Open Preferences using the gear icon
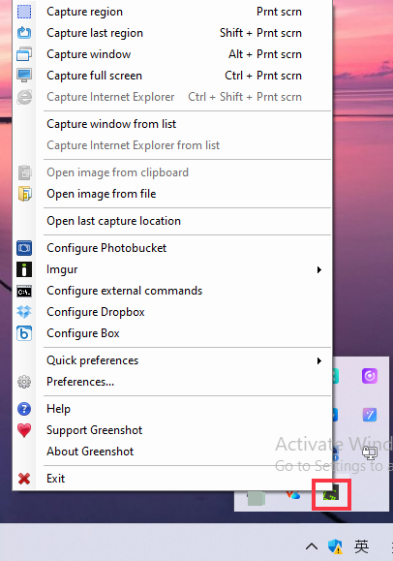 [x=24, y=382]
